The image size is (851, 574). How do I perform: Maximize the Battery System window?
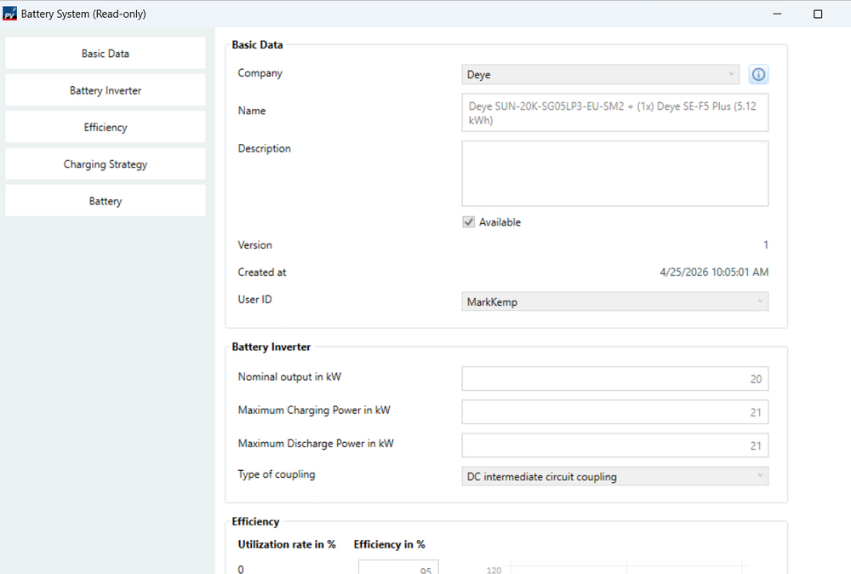(818, 14)
